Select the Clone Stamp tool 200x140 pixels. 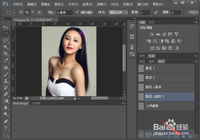pos(6,81)
